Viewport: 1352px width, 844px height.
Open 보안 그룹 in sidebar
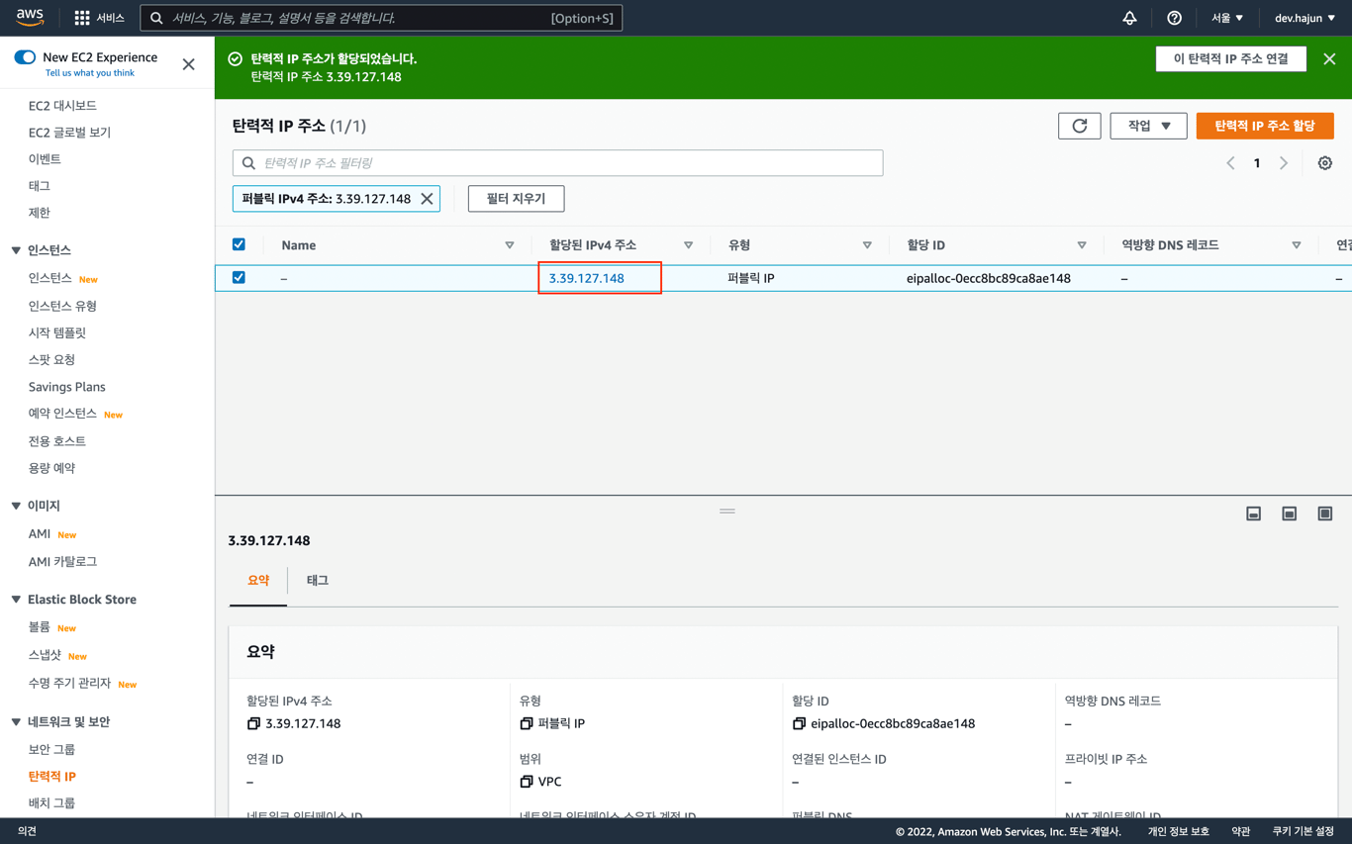pyautogui.click(x=51, y=750)
